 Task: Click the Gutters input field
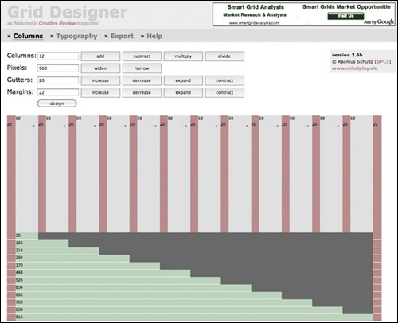58,80
